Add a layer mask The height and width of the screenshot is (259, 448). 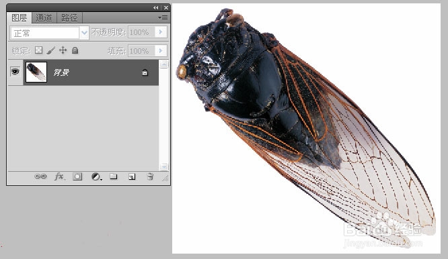[77, 176]
